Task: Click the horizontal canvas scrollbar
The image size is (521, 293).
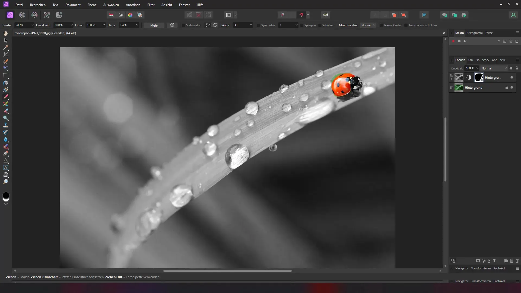Action: pos(227,271)
